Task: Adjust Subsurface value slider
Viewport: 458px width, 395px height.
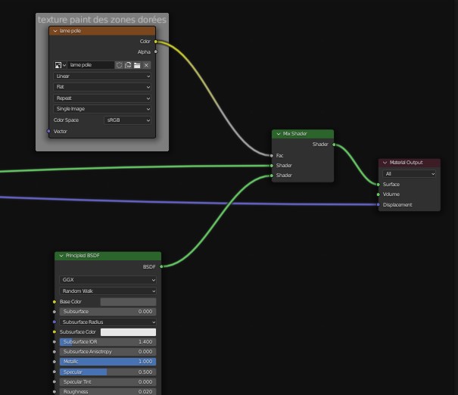Action: (107, 312)
